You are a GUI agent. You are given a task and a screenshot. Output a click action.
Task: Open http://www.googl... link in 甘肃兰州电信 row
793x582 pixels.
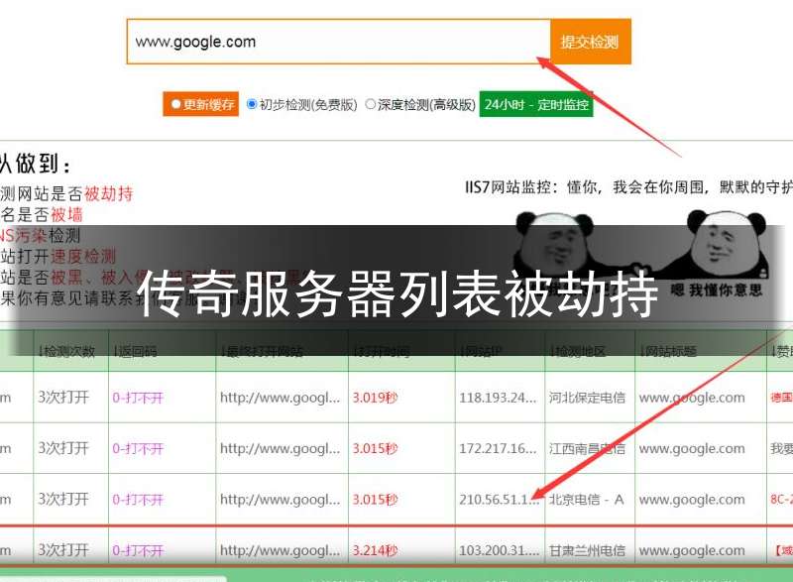point(280,550)
